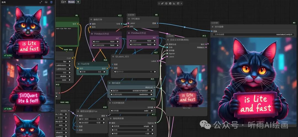Click the panel layout icon in floating toolbar
This screenshot has height=137, width=298.
pos(170,3)
